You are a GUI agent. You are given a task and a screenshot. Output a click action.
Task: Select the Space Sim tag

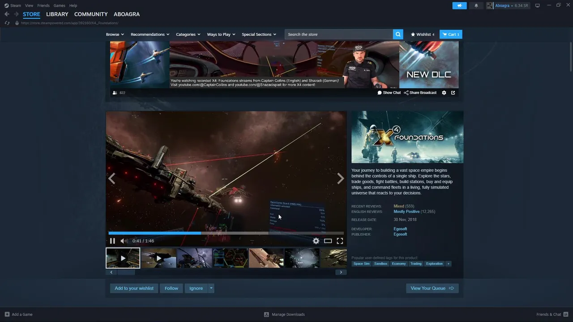(362, 263)
